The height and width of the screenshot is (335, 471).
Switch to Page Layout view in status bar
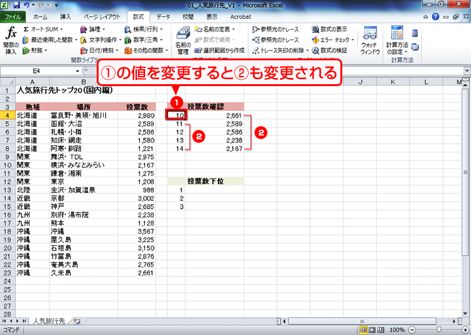pos(372,330)
